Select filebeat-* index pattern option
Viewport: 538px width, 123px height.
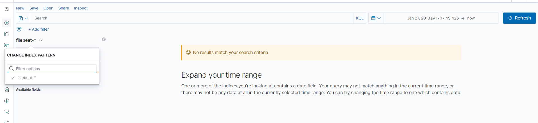click(x=27, y=78)
